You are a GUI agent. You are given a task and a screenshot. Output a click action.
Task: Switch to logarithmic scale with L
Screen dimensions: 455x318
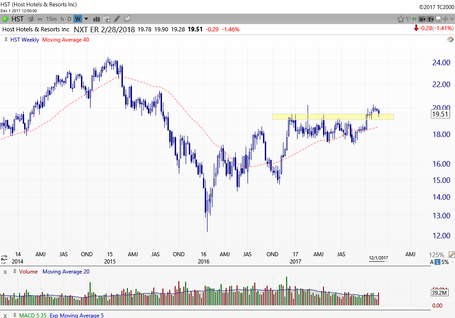coord(437,262)
